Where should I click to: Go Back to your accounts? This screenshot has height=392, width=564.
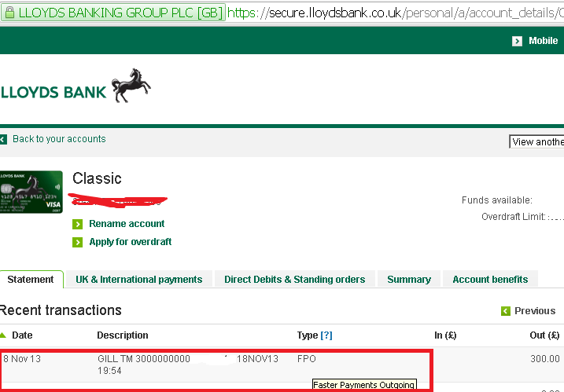point(59,139)
